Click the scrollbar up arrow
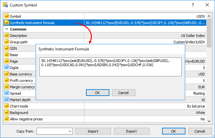This screenshot has width=215, height=138. 209,16
